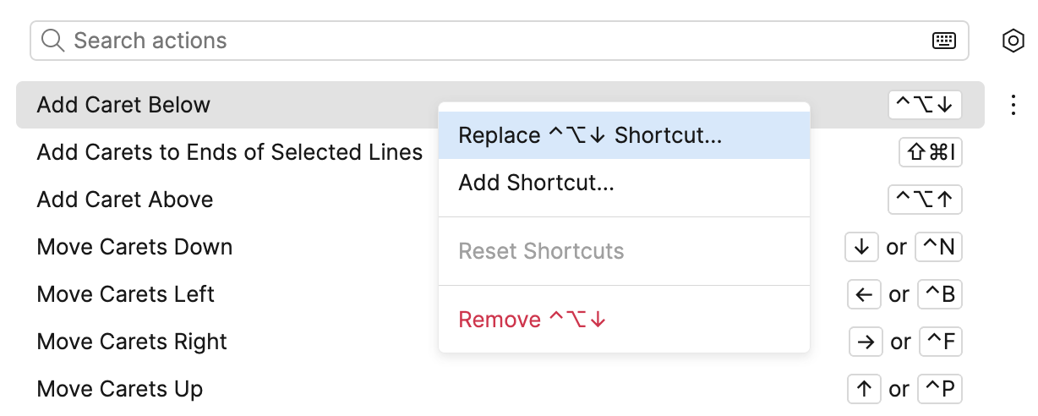
Task: Click the keyboard icon in the search field
Action: tap(943, 41)
